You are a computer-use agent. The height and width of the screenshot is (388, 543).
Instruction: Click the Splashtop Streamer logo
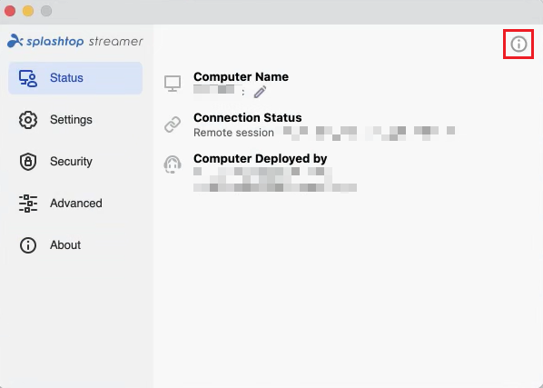[75, 41]
